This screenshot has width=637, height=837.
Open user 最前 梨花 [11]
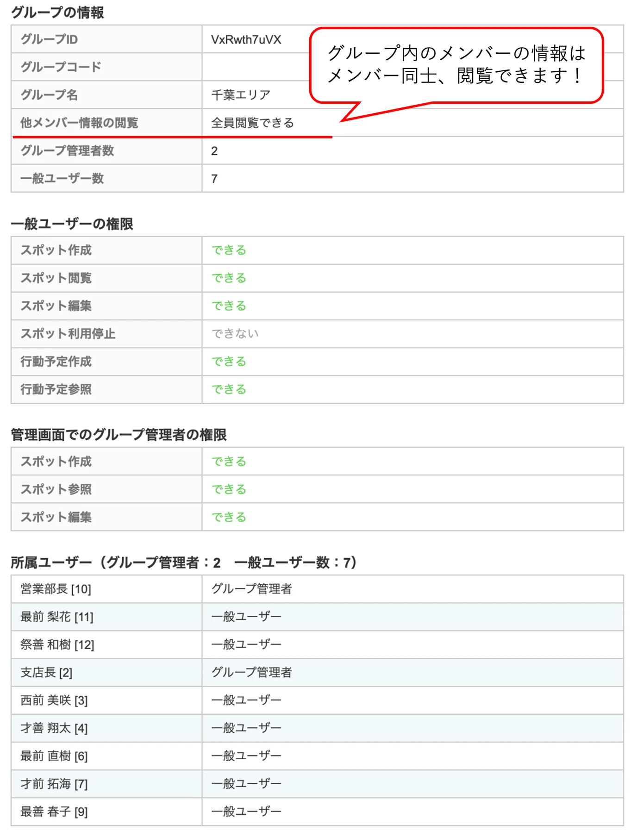click(57, 617)
